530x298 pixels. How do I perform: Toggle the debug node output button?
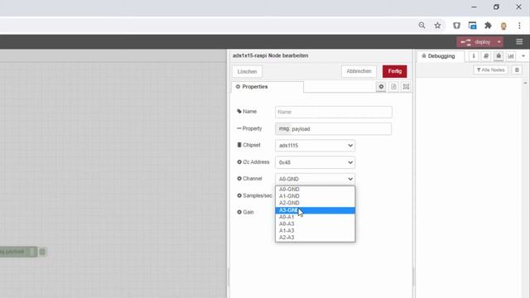tap(42, 252)
